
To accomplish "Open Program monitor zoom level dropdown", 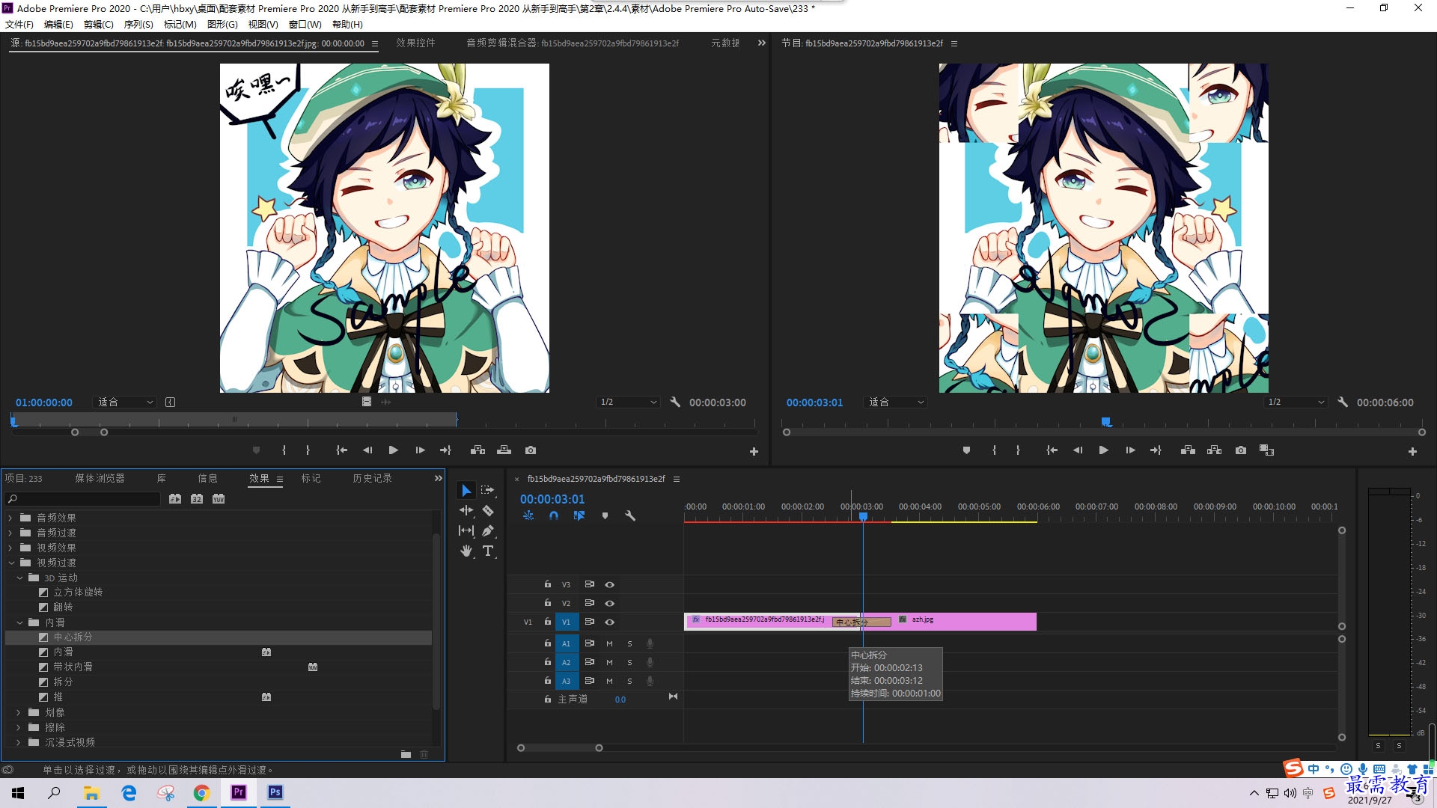I will tap(895, 403).
